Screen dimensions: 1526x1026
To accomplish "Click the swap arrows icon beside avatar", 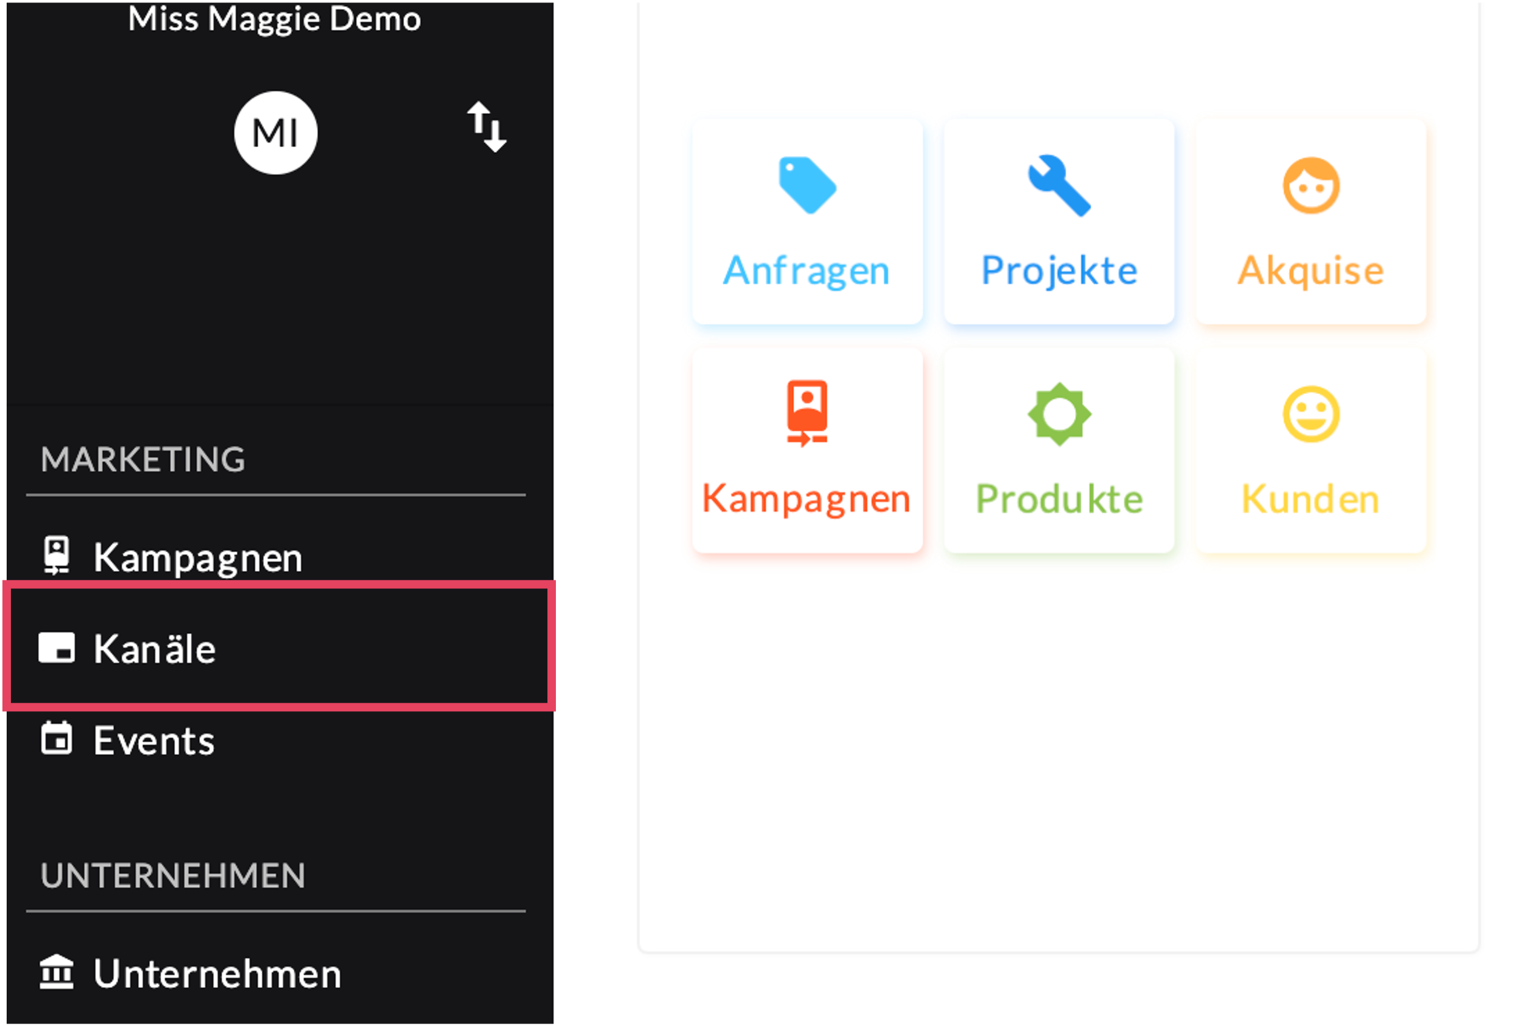I will [486, 127].
